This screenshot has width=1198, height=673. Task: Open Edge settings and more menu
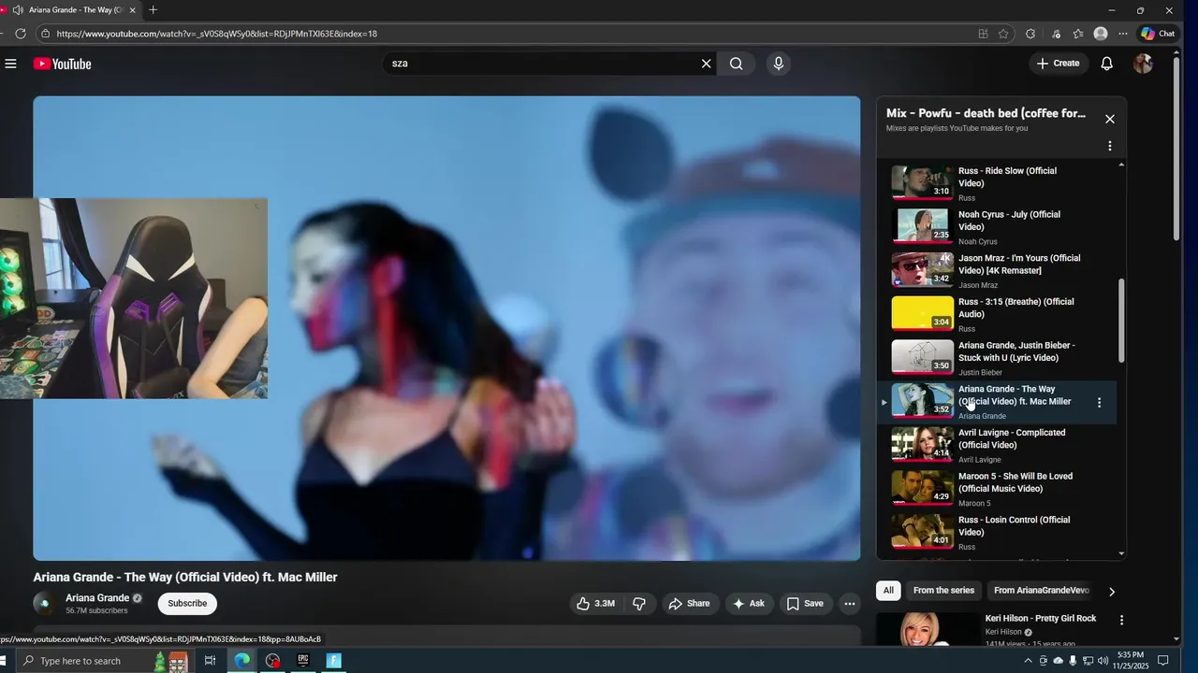[1123, 34]
